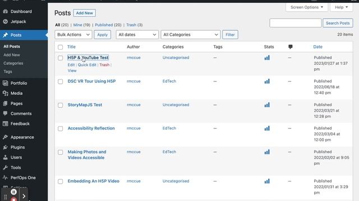Open stats icon for Accessibility Reflection
Viewport: 359px width, 201px height.
click(x=267, y=128)
